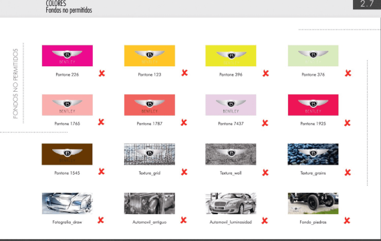Click the Pantone 1545 brown swatch
This screenshot has height=241, width=381.
coord(67,154)
